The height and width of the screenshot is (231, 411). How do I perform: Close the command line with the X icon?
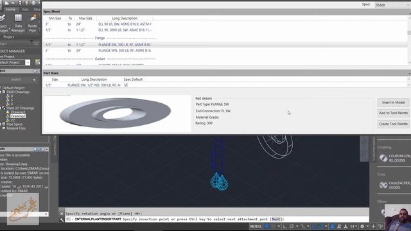click(x=62, y=214)
